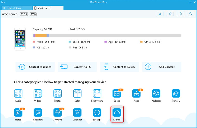Switch to the iTunes Library tab
The image size is (197, 128).
[x=16, y=8]
